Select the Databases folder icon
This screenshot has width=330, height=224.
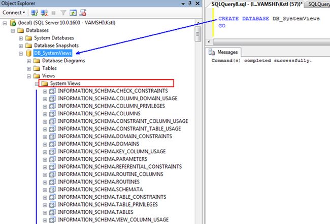(x=21, y=31)
